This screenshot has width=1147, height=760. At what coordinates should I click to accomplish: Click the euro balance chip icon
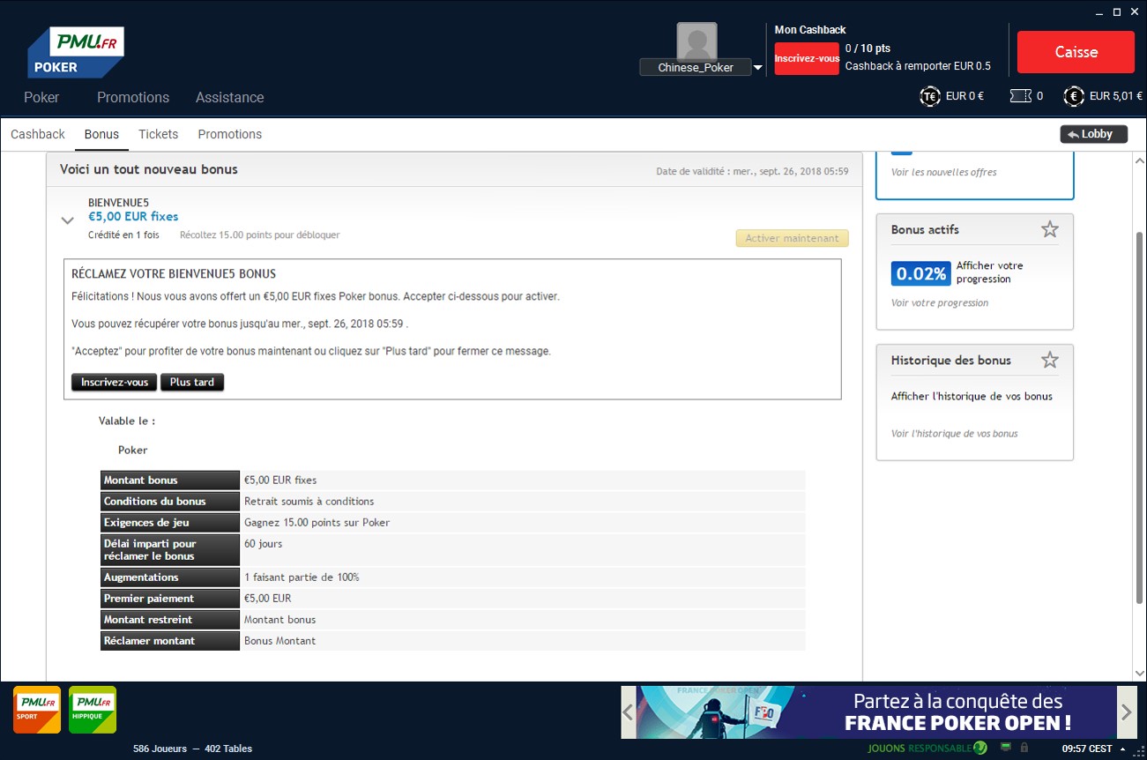(x=1073, y=96)
